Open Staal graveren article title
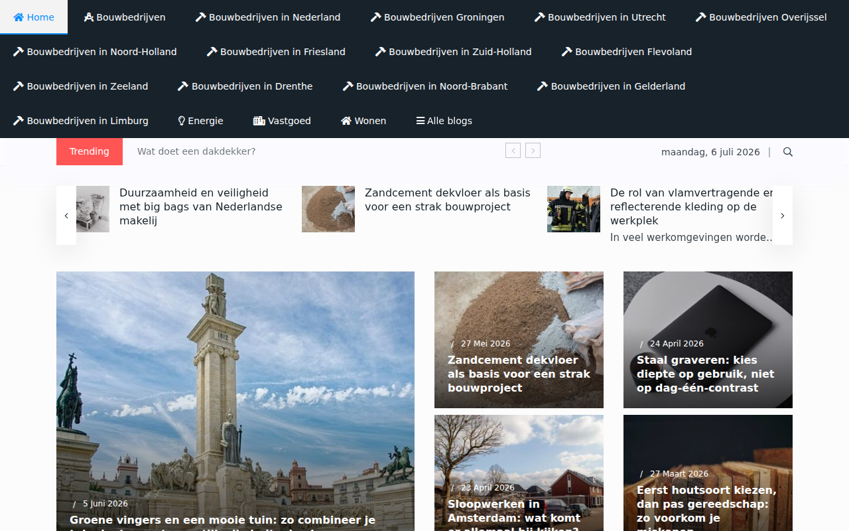 pyautogui.click(x=706, y=374)
